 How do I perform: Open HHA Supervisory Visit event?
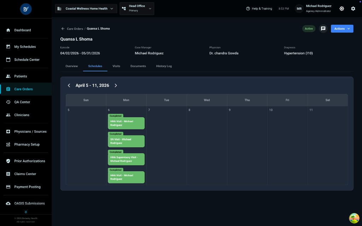click(x=126, y=159)
